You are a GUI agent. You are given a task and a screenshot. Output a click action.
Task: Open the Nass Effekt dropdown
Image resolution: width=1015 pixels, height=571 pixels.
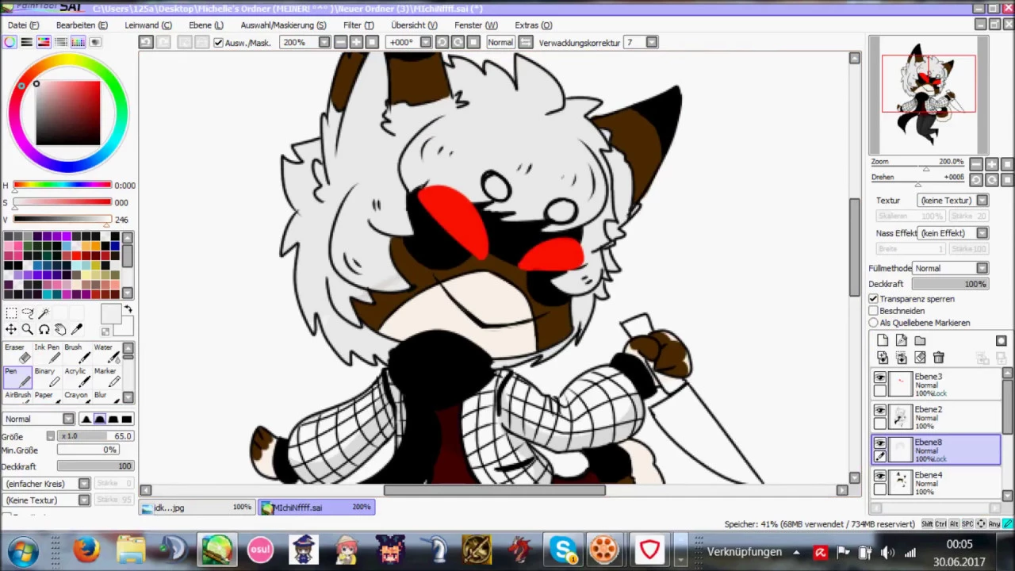[982, 233]
